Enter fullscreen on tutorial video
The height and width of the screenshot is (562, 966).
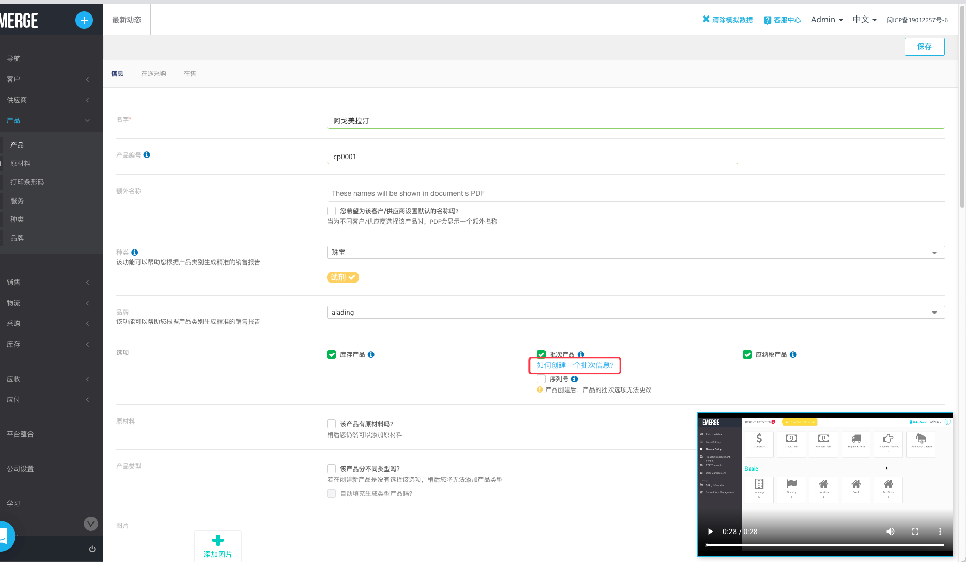(x=915, y=532)
